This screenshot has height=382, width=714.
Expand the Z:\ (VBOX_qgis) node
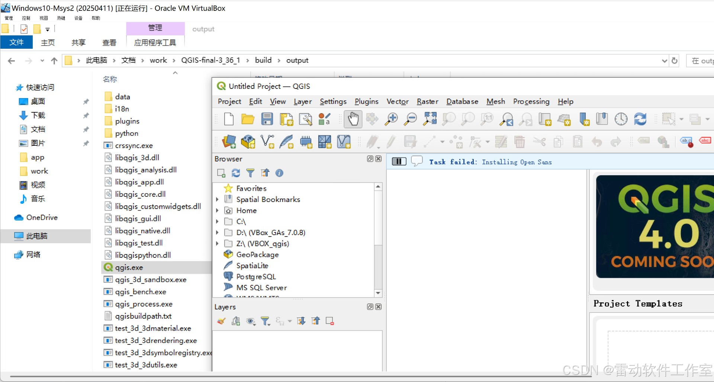[217, 244]
